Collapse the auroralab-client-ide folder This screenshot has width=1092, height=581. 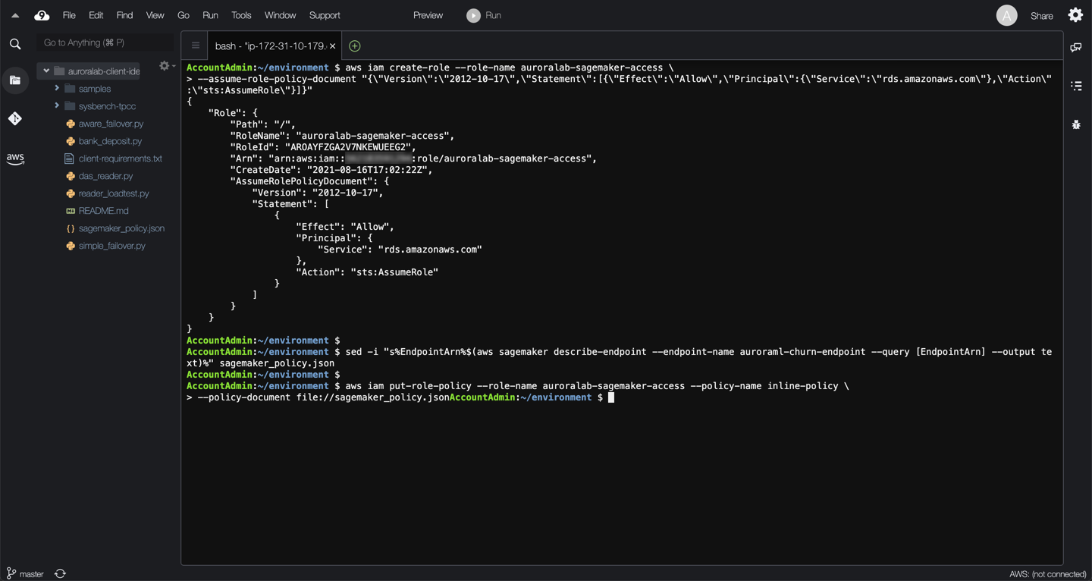point(46,71)
